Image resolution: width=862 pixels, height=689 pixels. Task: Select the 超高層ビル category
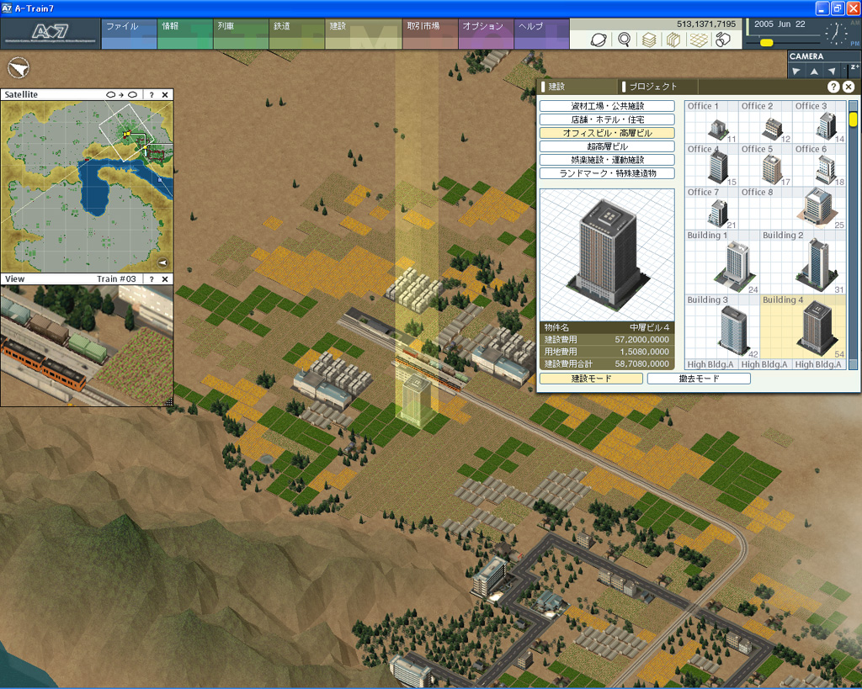pos(607,146)
